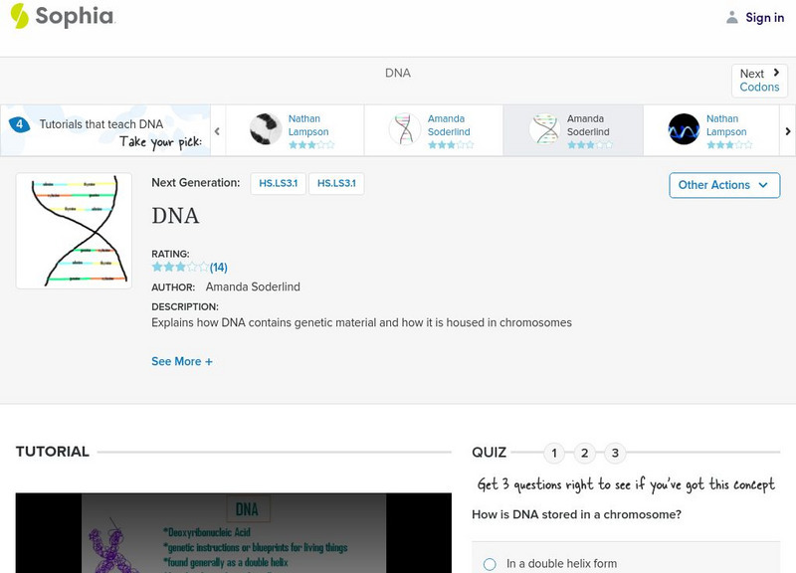Image resolution: width=796 pixels, height=573 pixels.
Task: Click the first HS.LS3.1 standard tag
Action: (278, 183)
